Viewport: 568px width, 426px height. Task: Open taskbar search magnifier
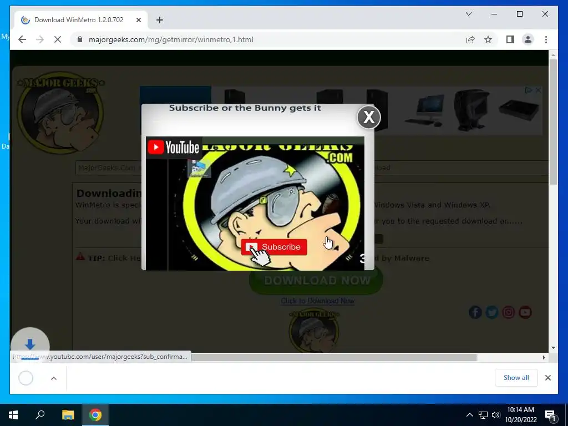pyautogui.click(x=40, y=414)
